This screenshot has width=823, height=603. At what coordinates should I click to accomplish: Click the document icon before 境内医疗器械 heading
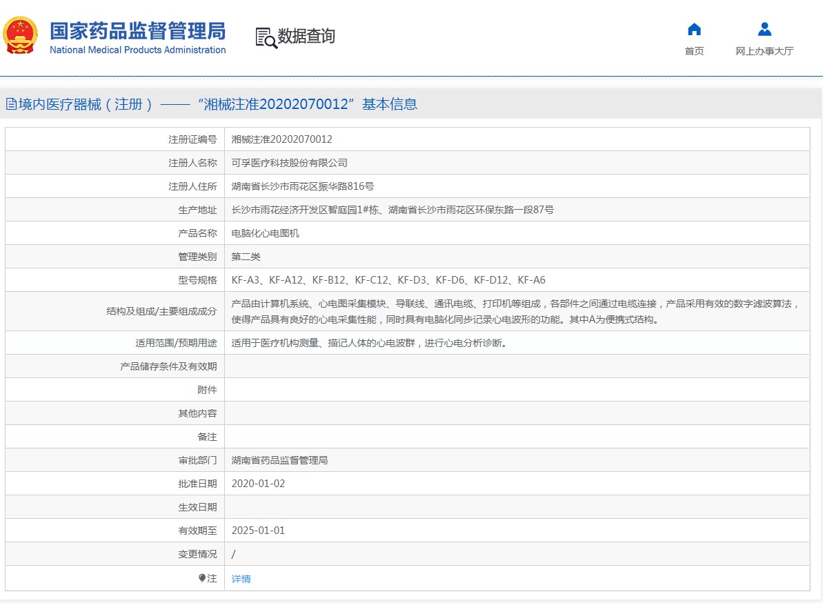coord(11,104)
